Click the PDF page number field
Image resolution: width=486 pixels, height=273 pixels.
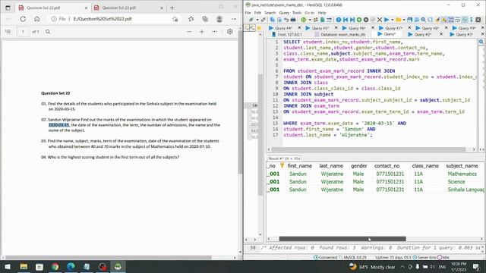tap(23, 32)
